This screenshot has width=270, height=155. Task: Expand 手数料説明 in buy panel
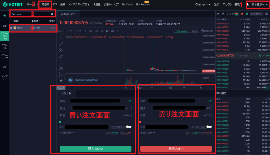pos(67,133)
